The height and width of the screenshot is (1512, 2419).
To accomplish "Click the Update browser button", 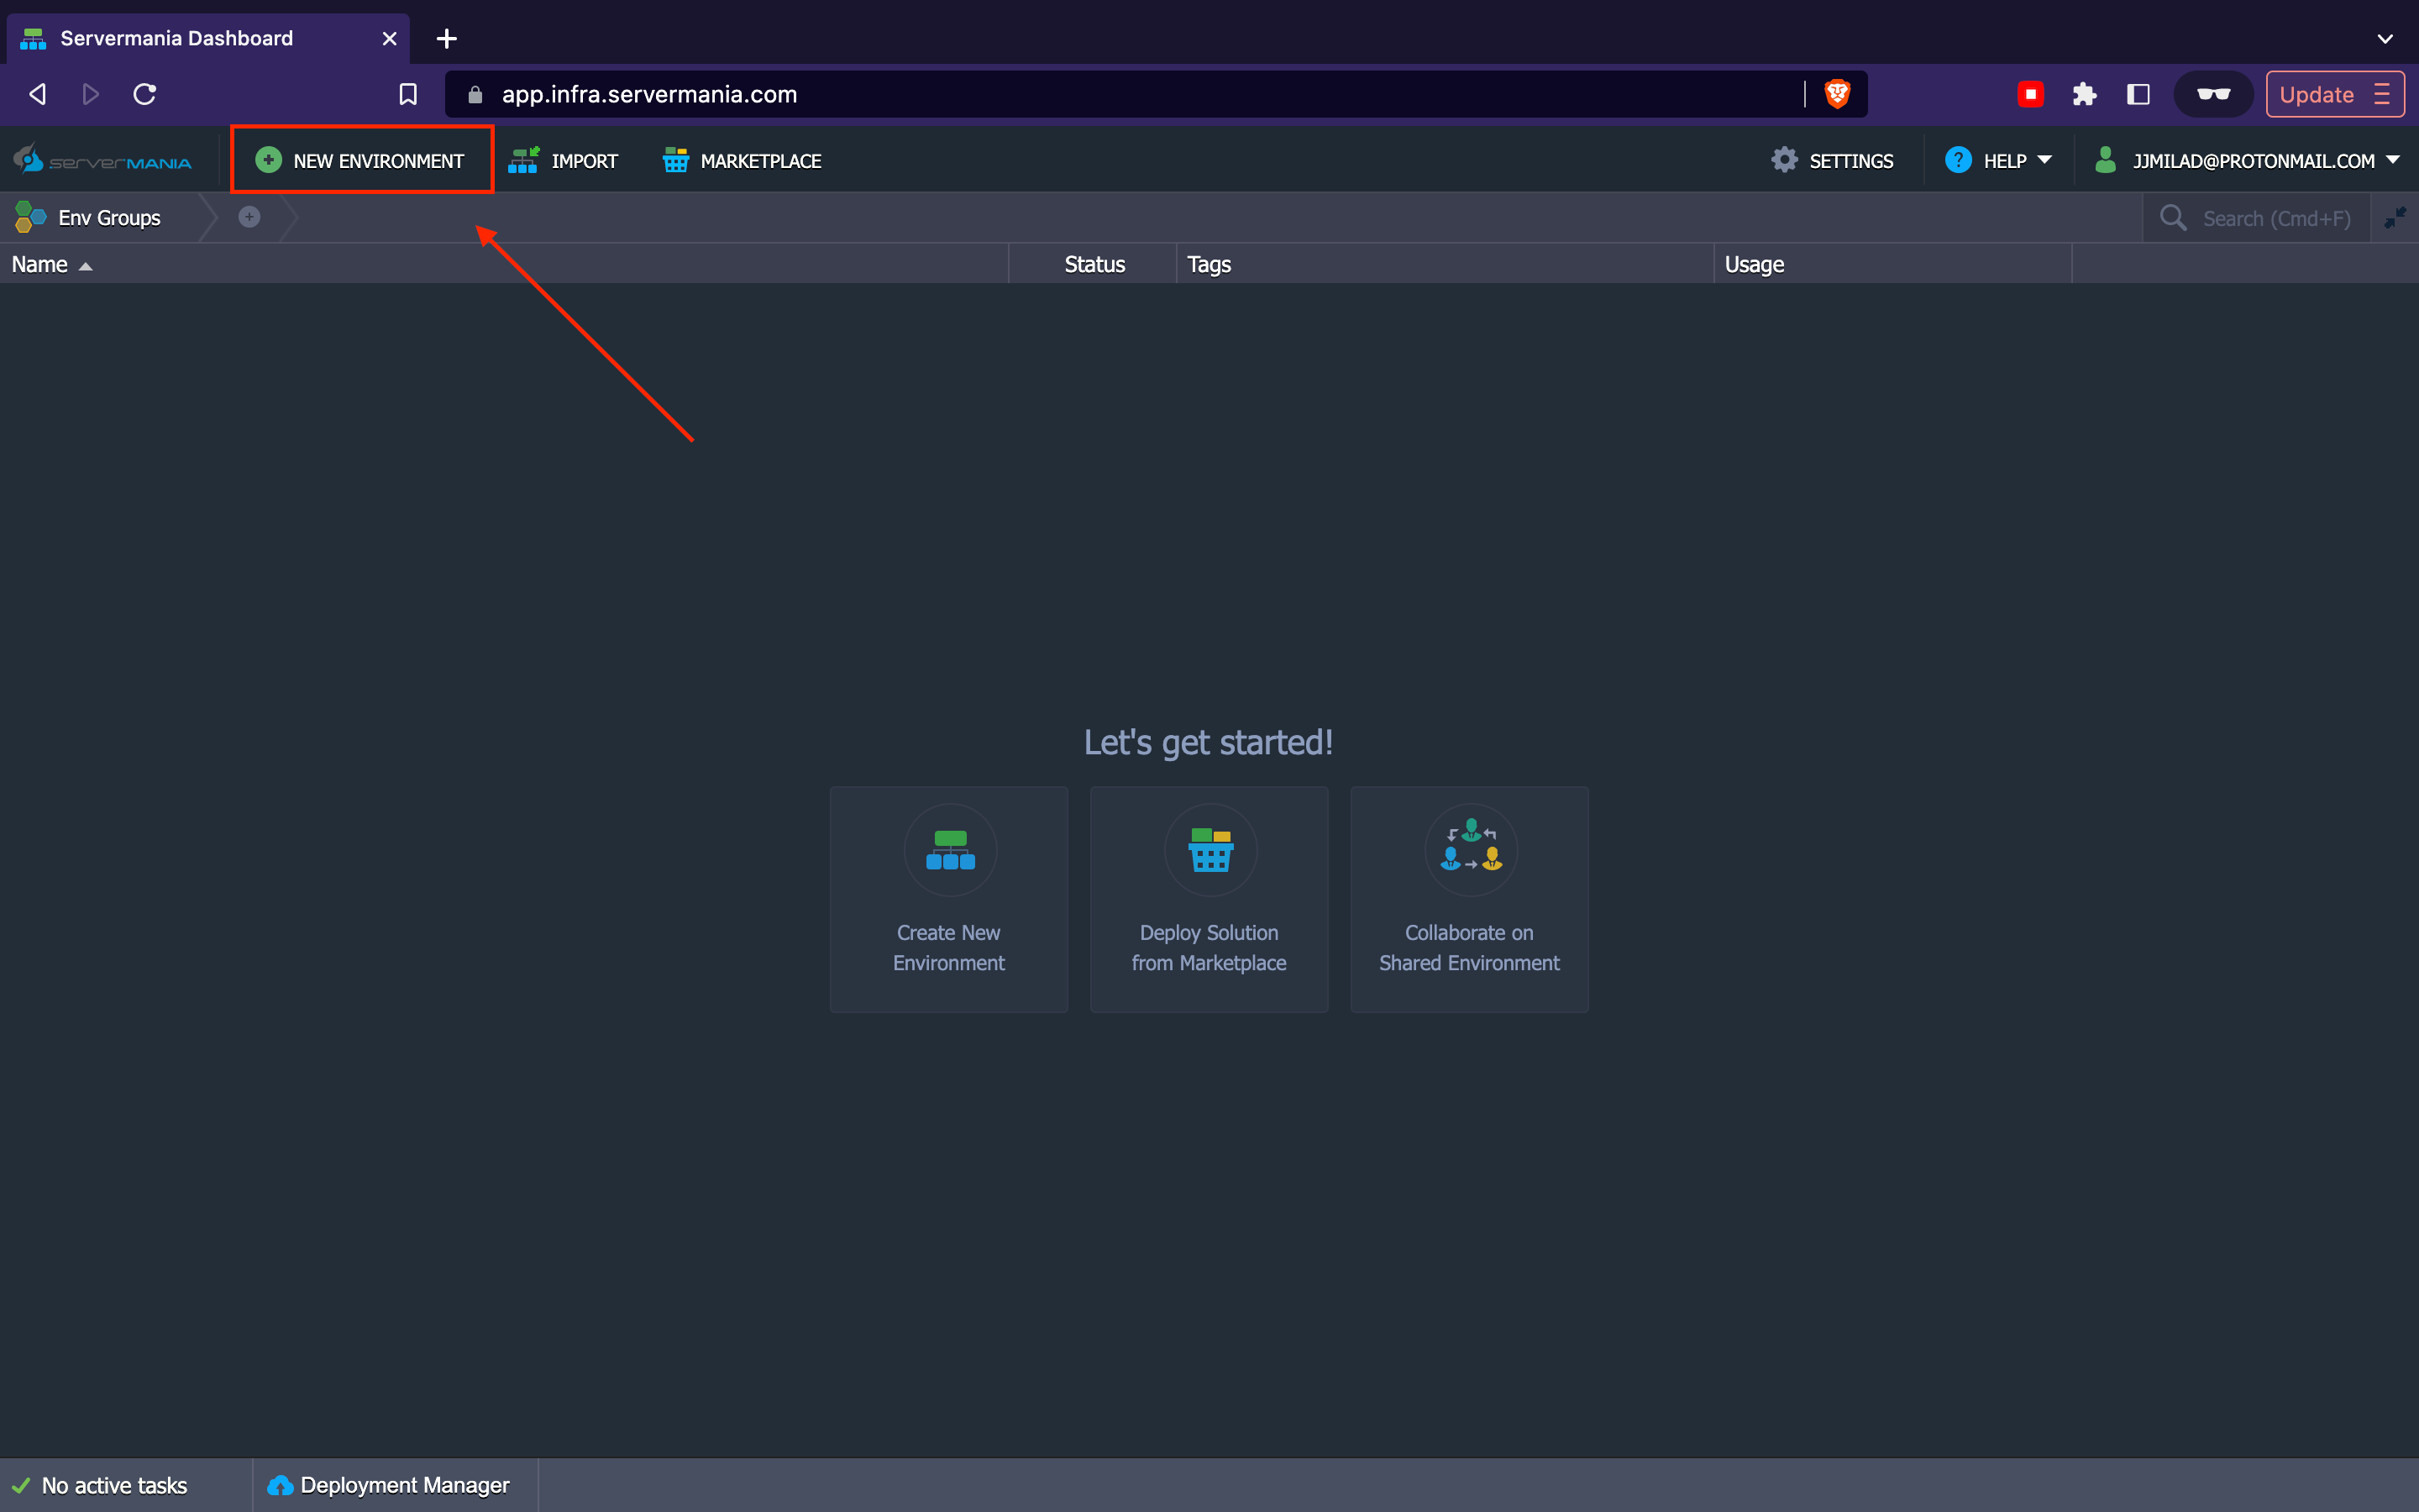I will point(2335,94).
